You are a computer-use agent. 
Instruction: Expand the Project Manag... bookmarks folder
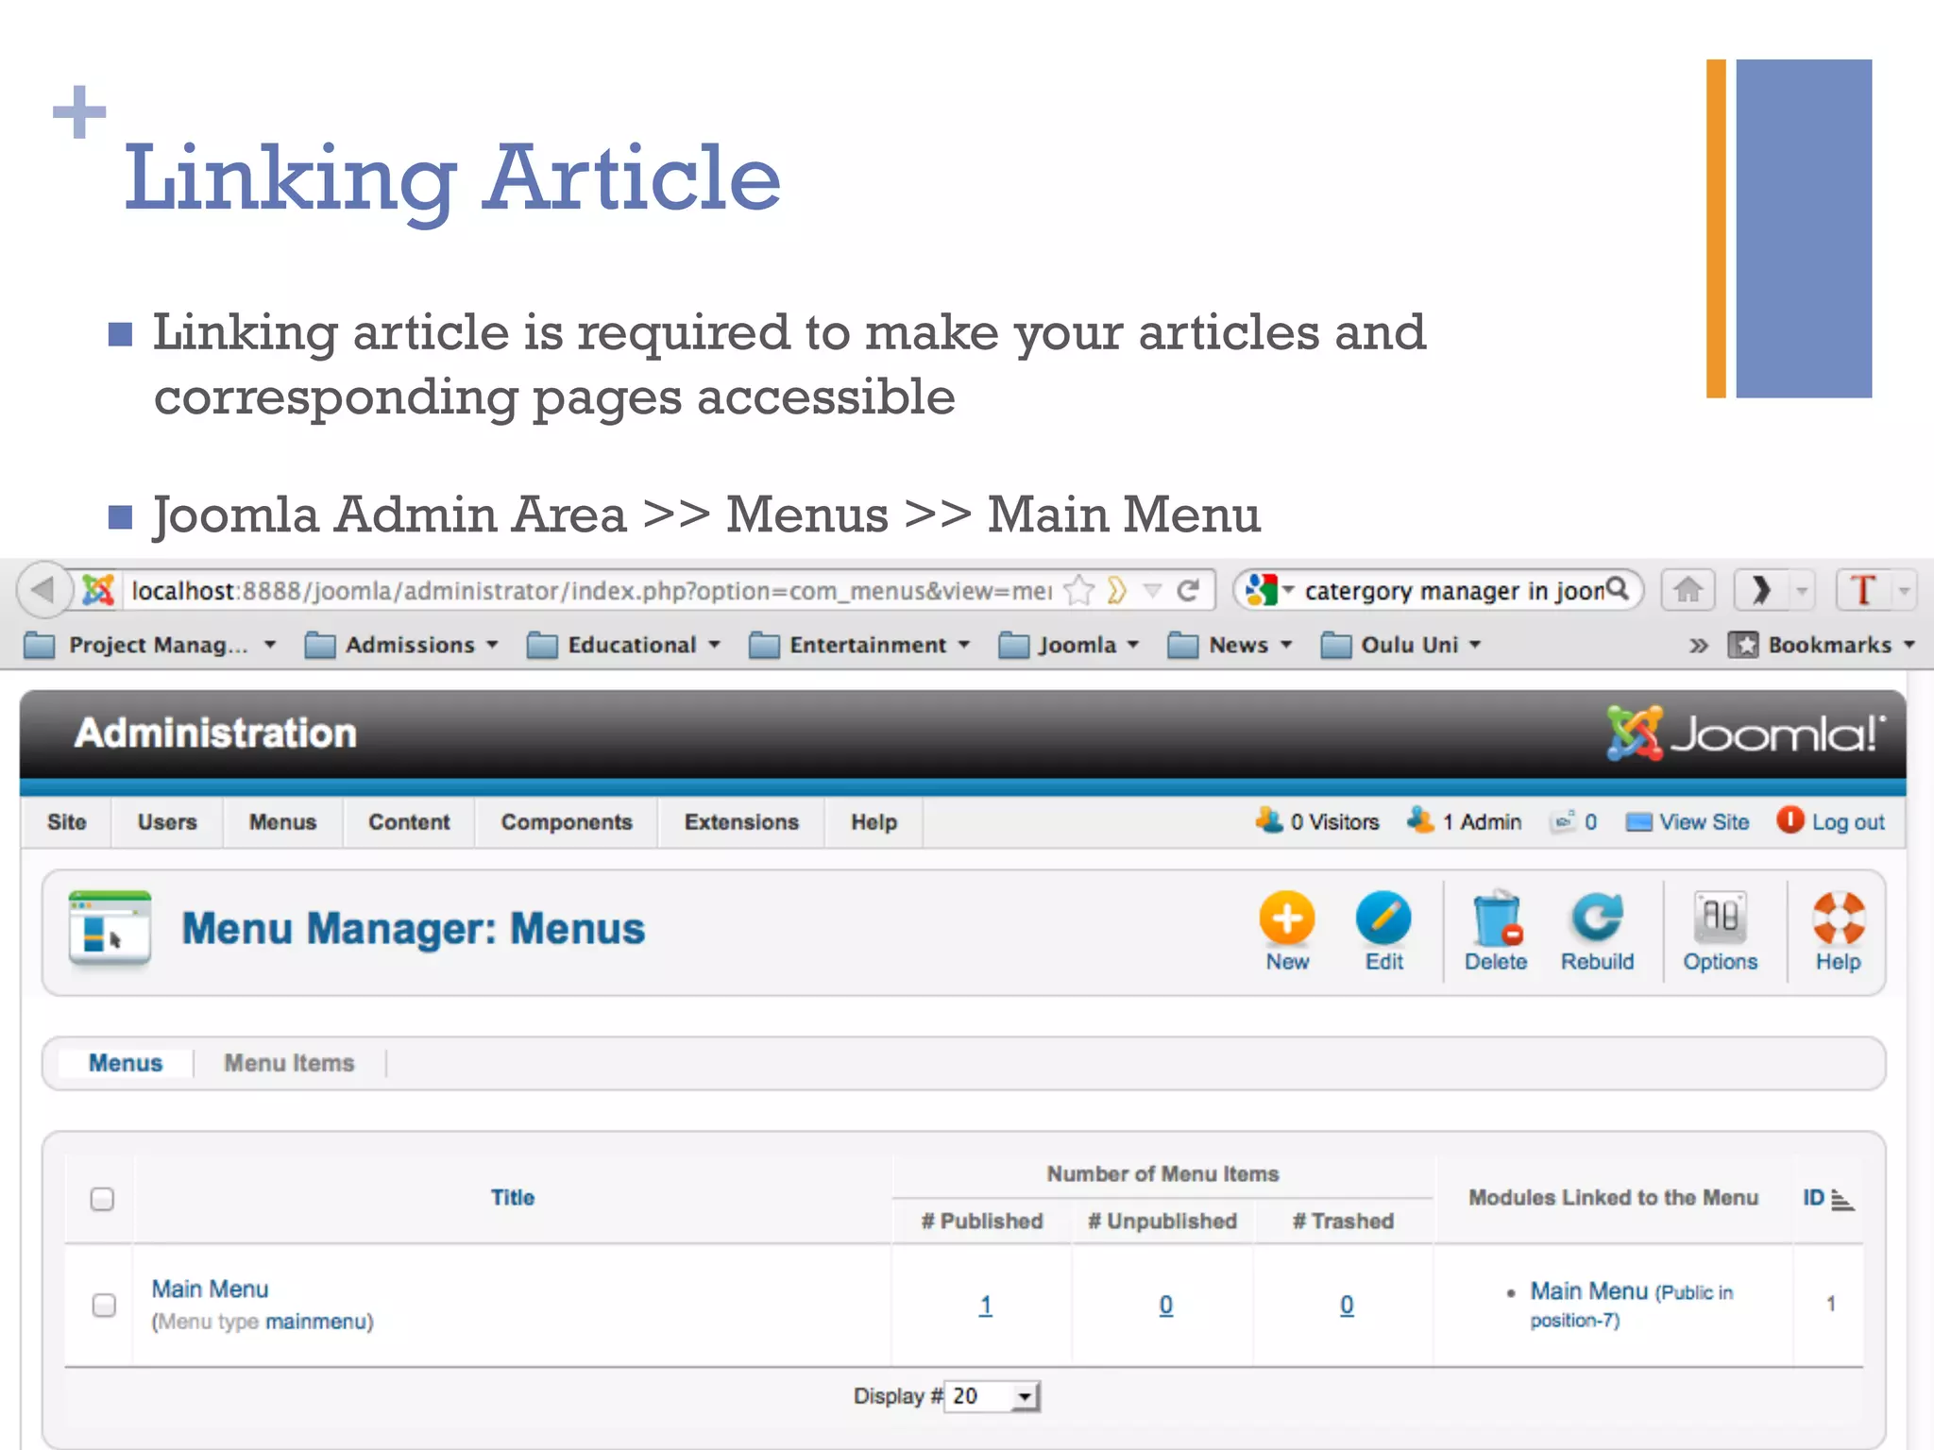pyautogui.click(x=150, y=646)
